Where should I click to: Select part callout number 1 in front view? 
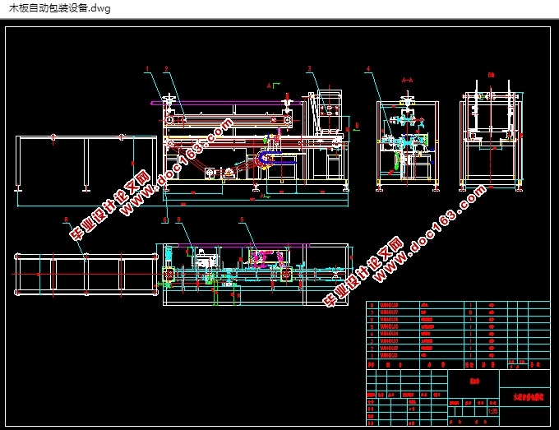147,68
